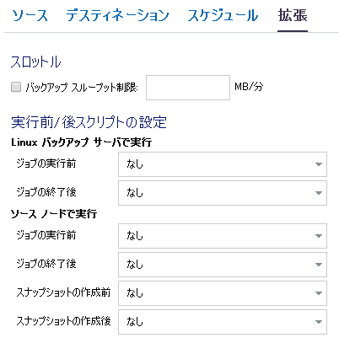Click the 実行前/後スクリプトの設定 section heading
The height and width of the screenshot is (343, 339).
(89, 122)
